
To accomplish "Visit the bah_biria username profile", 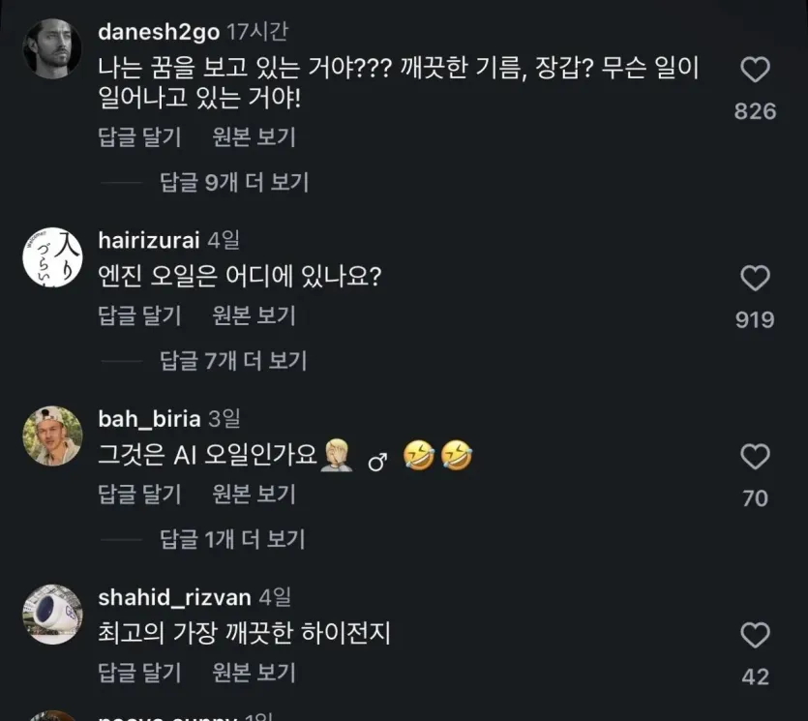I will tap(149, 419).
